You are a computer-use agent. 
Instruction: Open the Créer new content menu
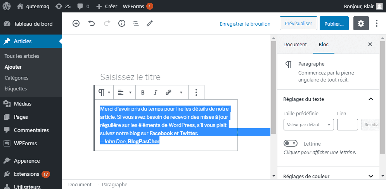point(107,7)
